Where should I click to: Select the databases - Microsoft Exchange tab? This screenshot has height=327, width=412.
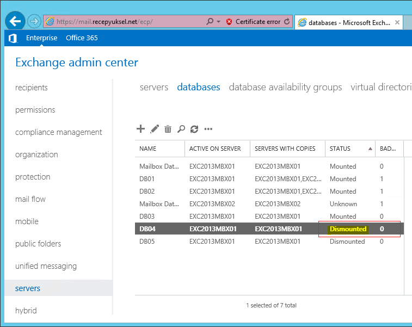[x=348, y=23]
